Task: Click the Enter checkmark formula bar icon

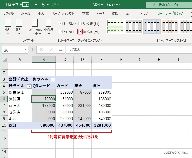Action: point(51,50)
